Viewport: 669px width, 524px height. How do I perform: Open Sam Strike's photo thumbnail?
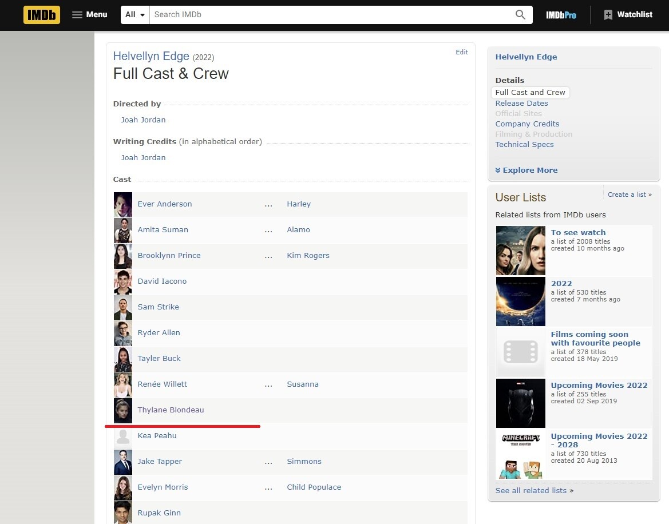[123, 308]
